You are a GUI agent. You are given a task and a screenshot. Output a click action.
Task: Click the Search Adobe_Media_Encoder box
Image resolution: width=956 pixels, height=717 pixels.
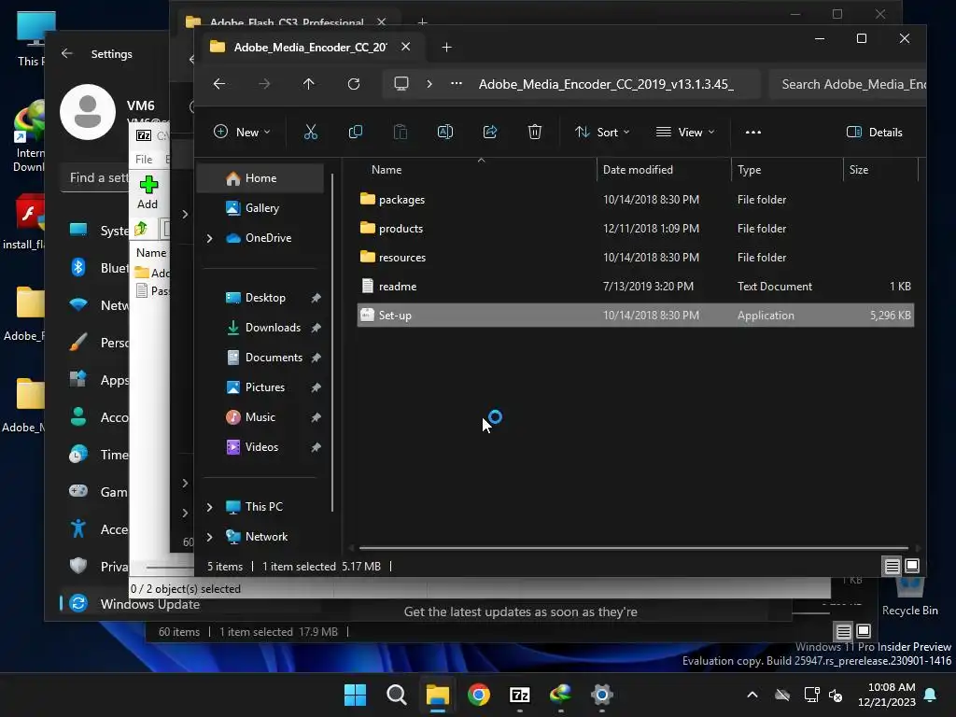pos(848,84)
